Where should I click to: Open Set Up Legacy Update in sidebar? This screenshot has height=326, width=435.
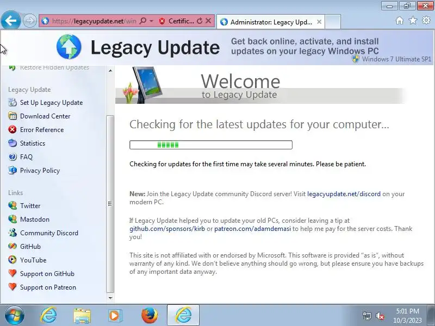[x=51, y=103]
